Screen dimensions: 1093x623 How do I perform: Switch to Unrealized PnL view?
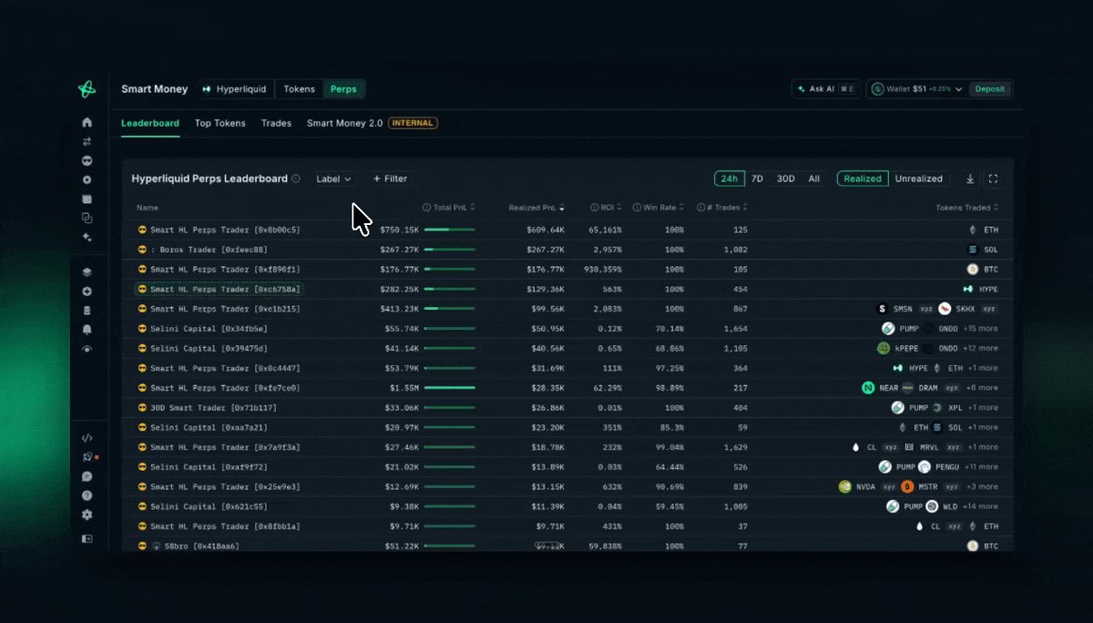[x=918, y=179]
